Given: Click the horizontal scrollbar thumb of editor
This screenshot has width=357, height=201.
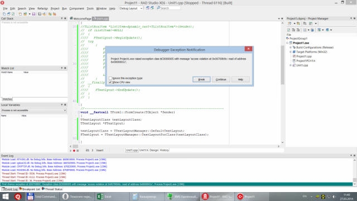Looking at the screenshot, I should 75,146.
